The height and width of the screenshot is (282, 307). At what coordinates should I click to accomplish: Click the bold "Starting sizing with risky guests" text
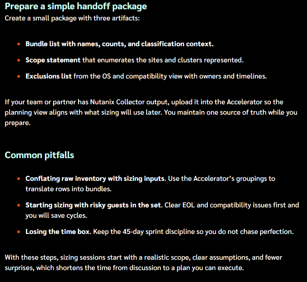click(93, 205)
